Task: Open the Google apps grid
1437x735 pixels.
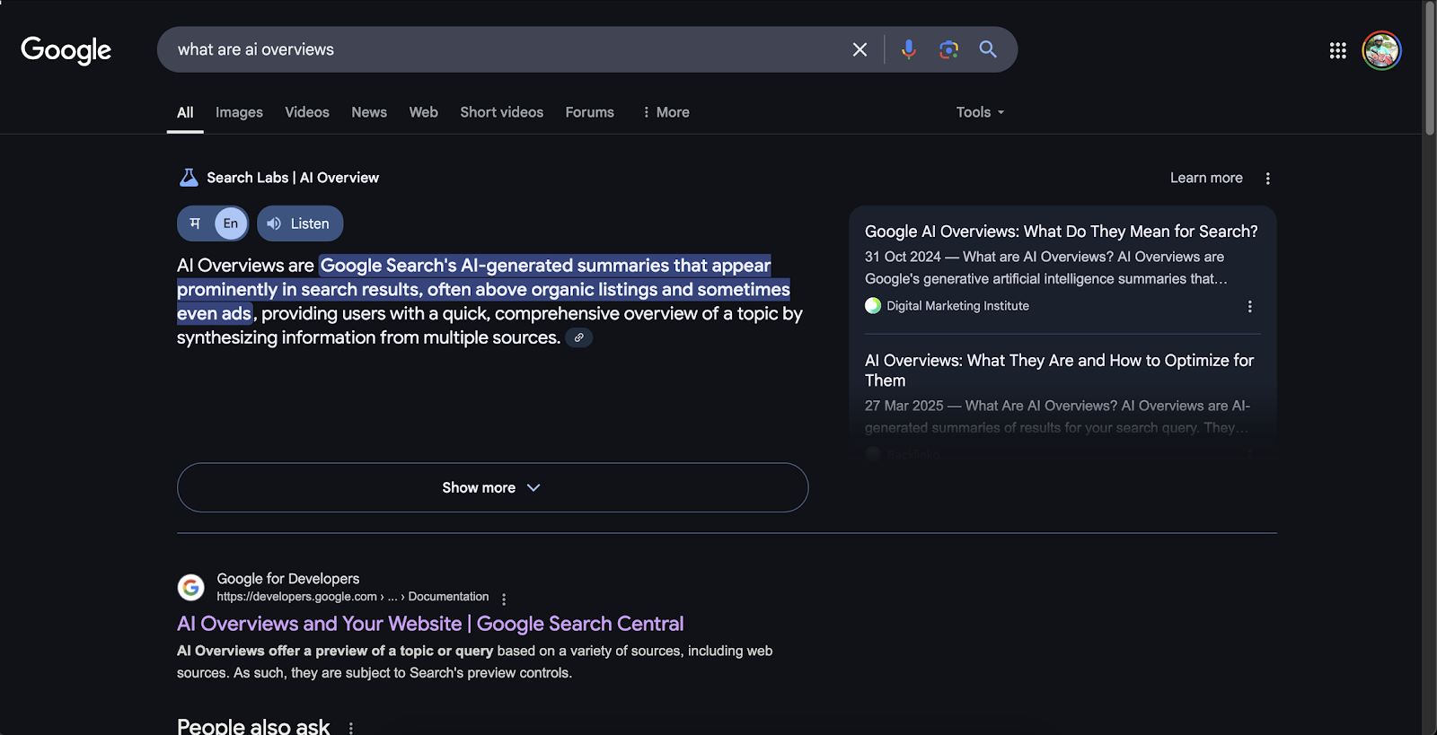Action: click(1337, 50)
